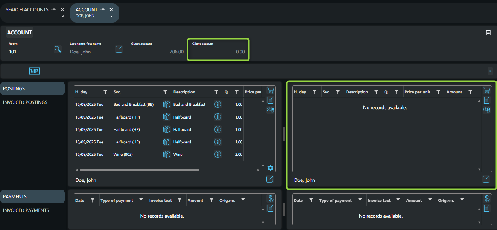Click the calculator icon in Account header
Image resolution: width=497 pixels, height=230 pixels.
point(488,33)
